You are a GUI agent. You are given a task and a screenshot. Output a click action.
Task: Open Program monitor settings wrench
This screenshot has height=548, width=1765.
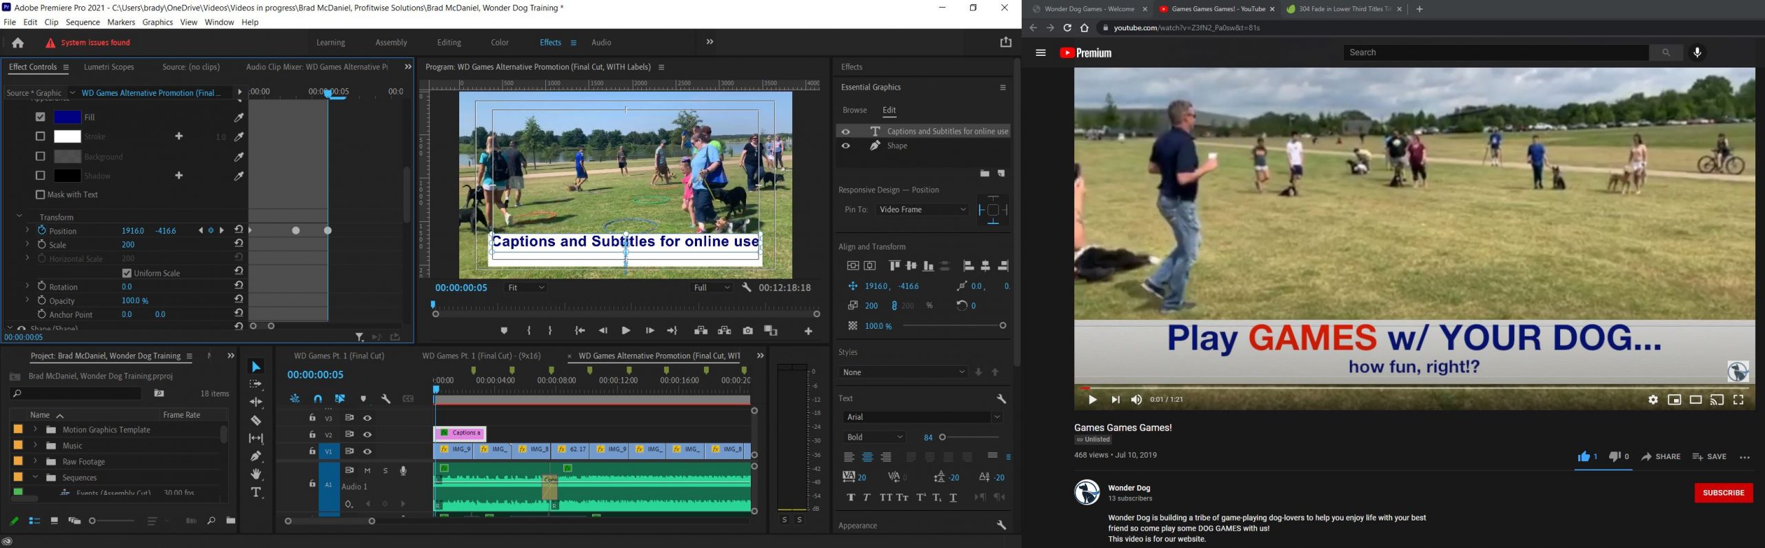click(x=746, y=287)
